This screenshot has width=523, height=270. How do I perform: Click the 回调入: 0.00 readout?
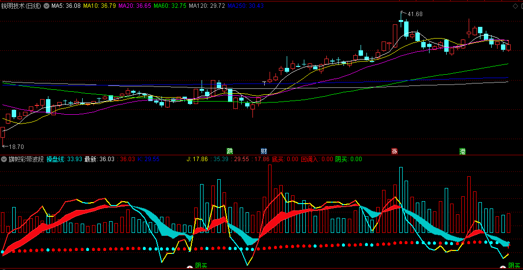tap(317, 159)
